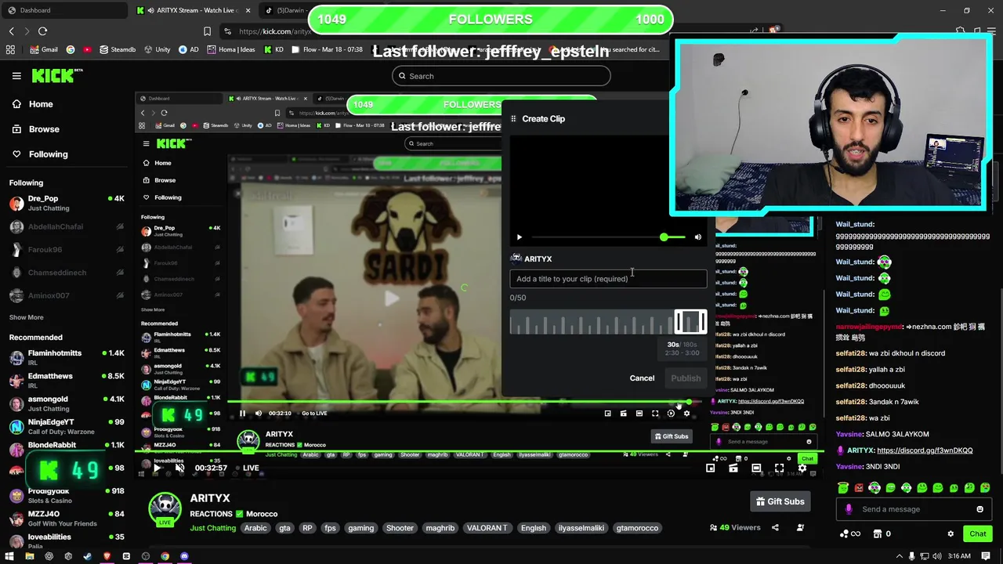Enter fullscreen on main player
This screenshot has height=564, width=1003.
point(779,468)
